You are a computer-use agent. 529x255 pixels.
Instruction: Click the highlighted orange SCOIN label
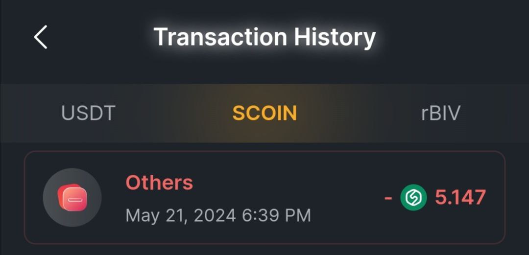[x=264, y=114]
